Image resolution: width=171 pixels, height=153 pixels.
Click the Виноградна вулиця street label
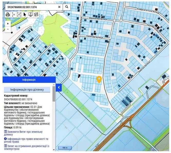tap(80, 26)
